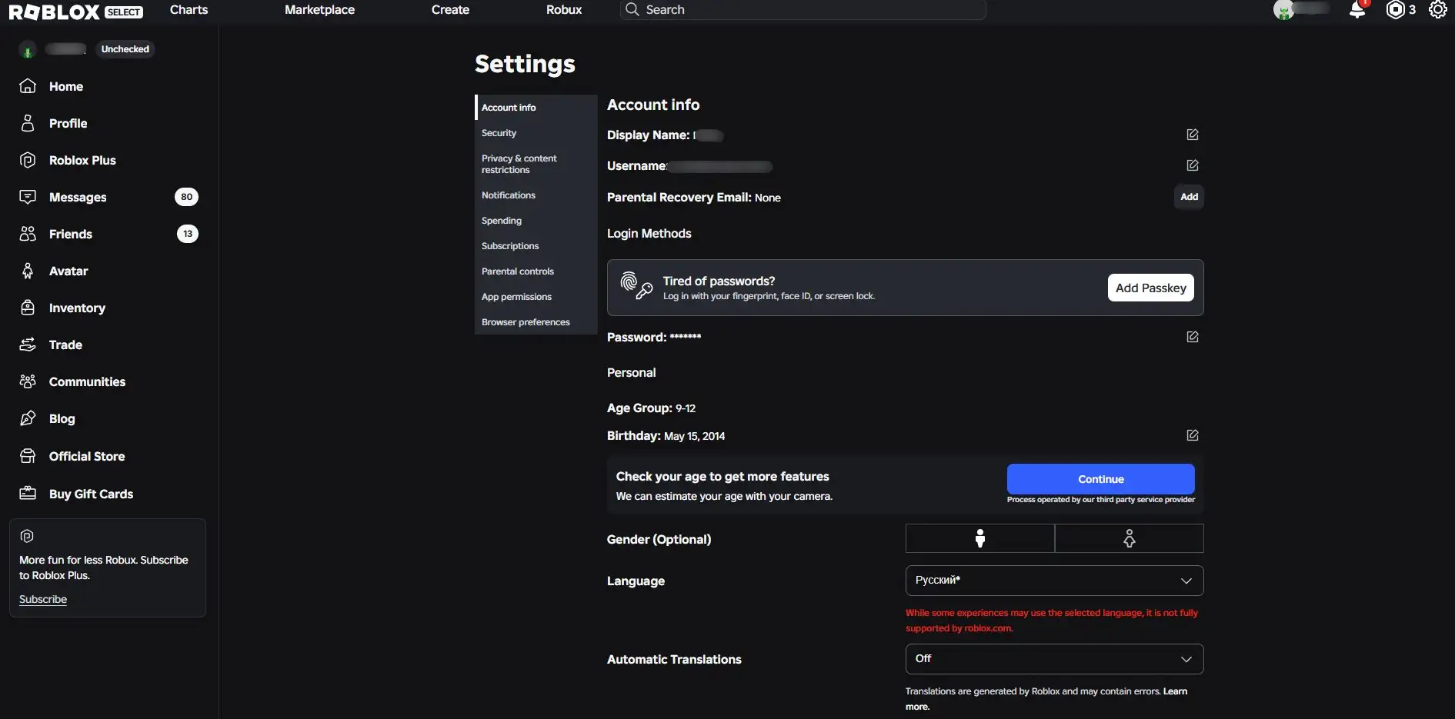Open the Notifications settings tab
1455x719 pixels.
(x=536, y=195)
